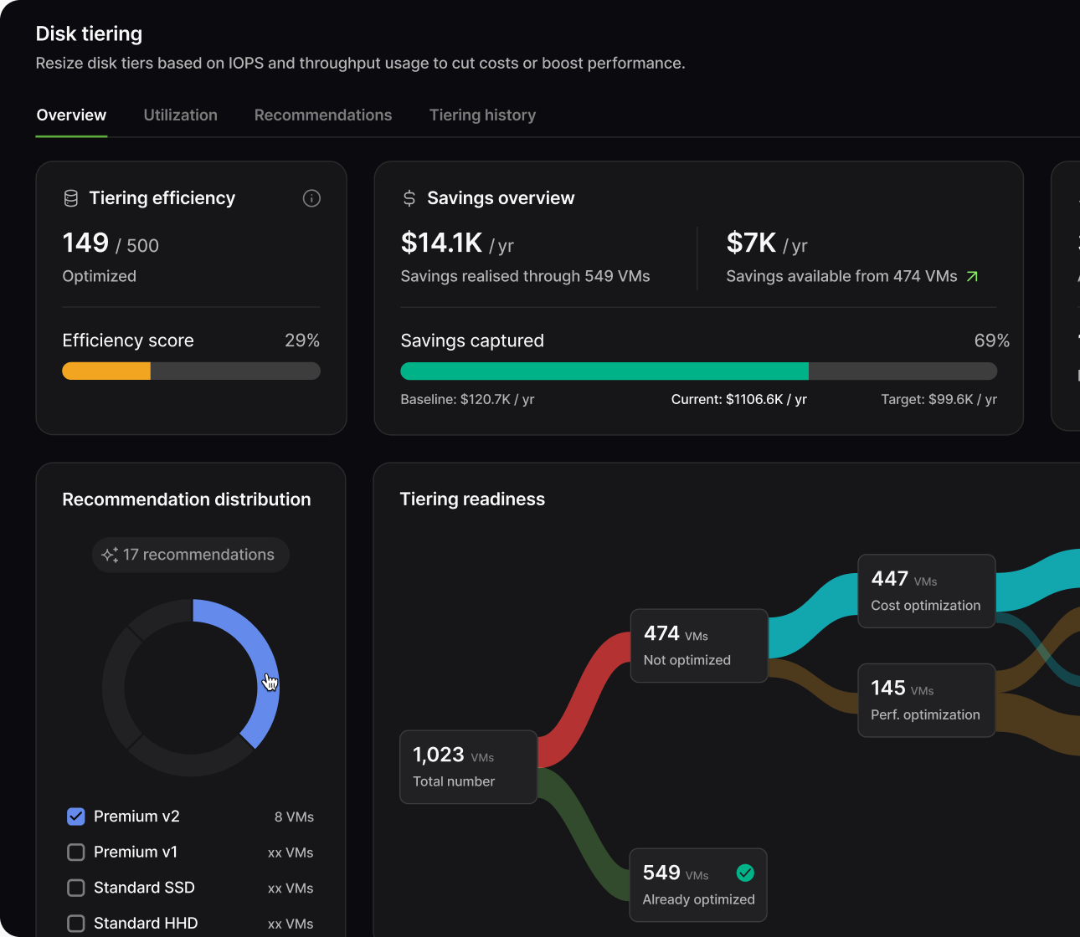1080x937 pixels.
Task: Click the '$7K / yr' available savings
Action: click(767, 243)
